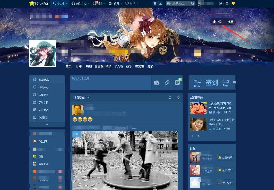274x190 pixels.
Task: Open the 日志 tab
Action: coord(78,66)
